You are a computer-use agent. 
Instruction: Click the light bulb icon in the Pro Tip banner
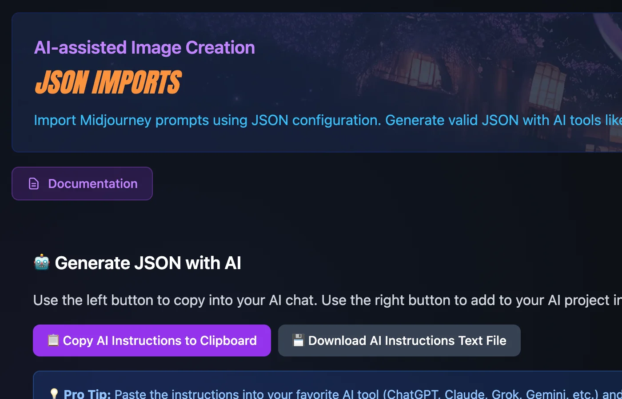tap(54, 393)
